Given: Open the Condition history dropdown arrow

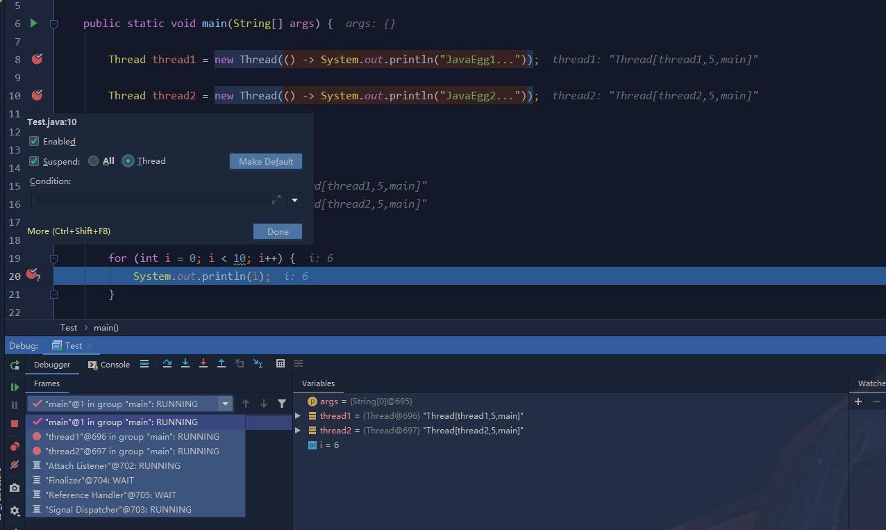Looking at the screenshot, I should [294, 200].
